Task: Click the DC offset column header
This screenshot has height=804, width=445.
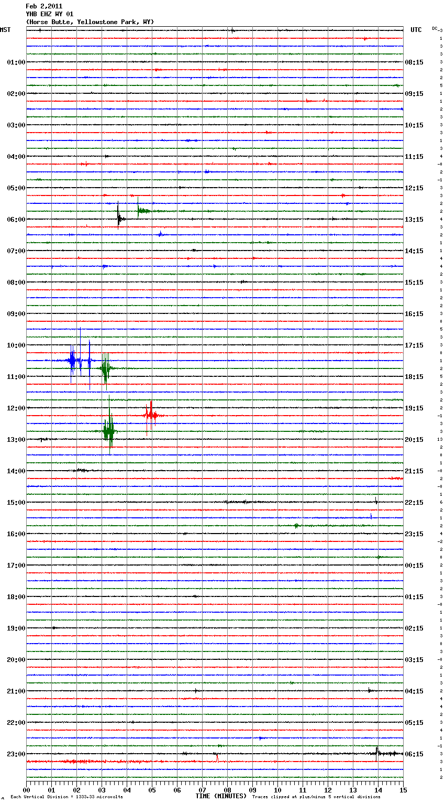Action: (436, 28)
